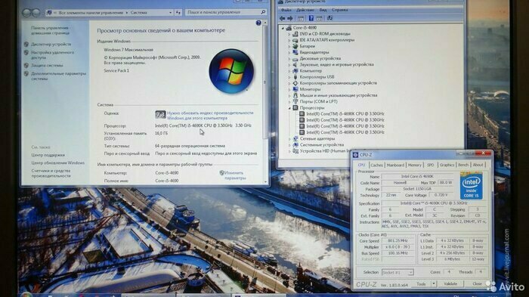
Task: Expand the Сетевые адаптеры device category
Action: coord(289,139)
